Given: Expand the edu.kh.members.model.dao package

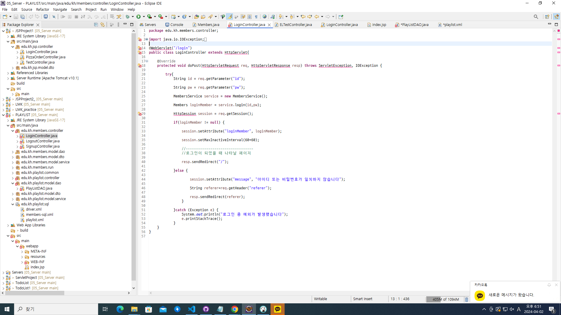Looking at the screenshot, I should (13, 152).
